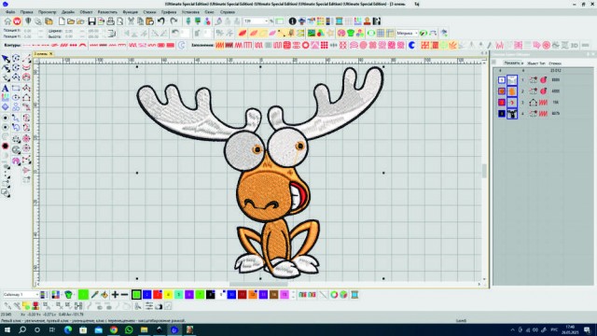This screenshot has height=336, width=597.
Task: Open the Файл menu
Action: click(x=10, y=12)
